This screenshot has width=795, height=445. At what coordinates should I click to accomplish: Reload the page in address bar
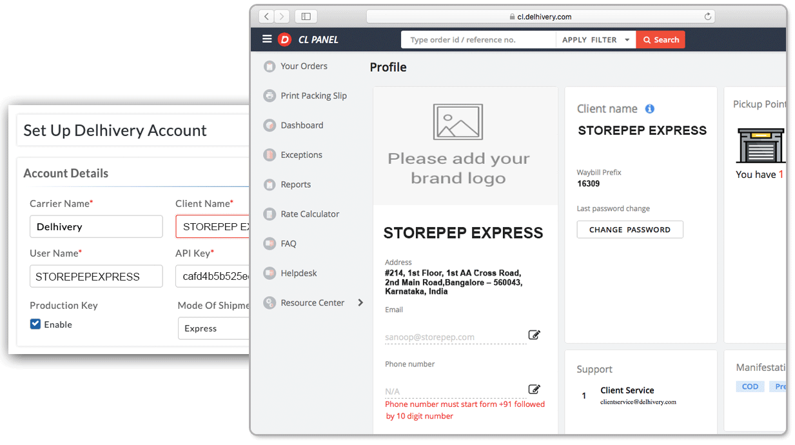(x=707, y=17)
